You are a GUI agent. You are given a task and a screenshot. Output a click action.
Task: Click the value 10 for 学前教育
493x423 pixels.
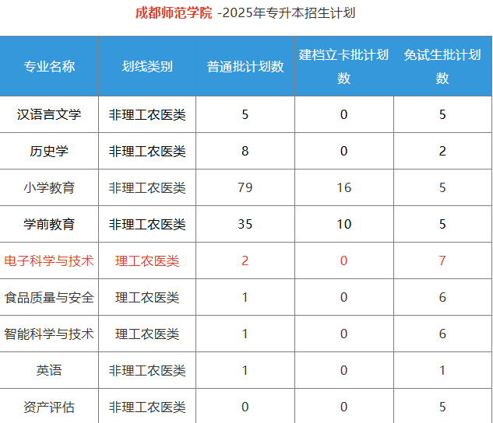[x=344, y=225]
